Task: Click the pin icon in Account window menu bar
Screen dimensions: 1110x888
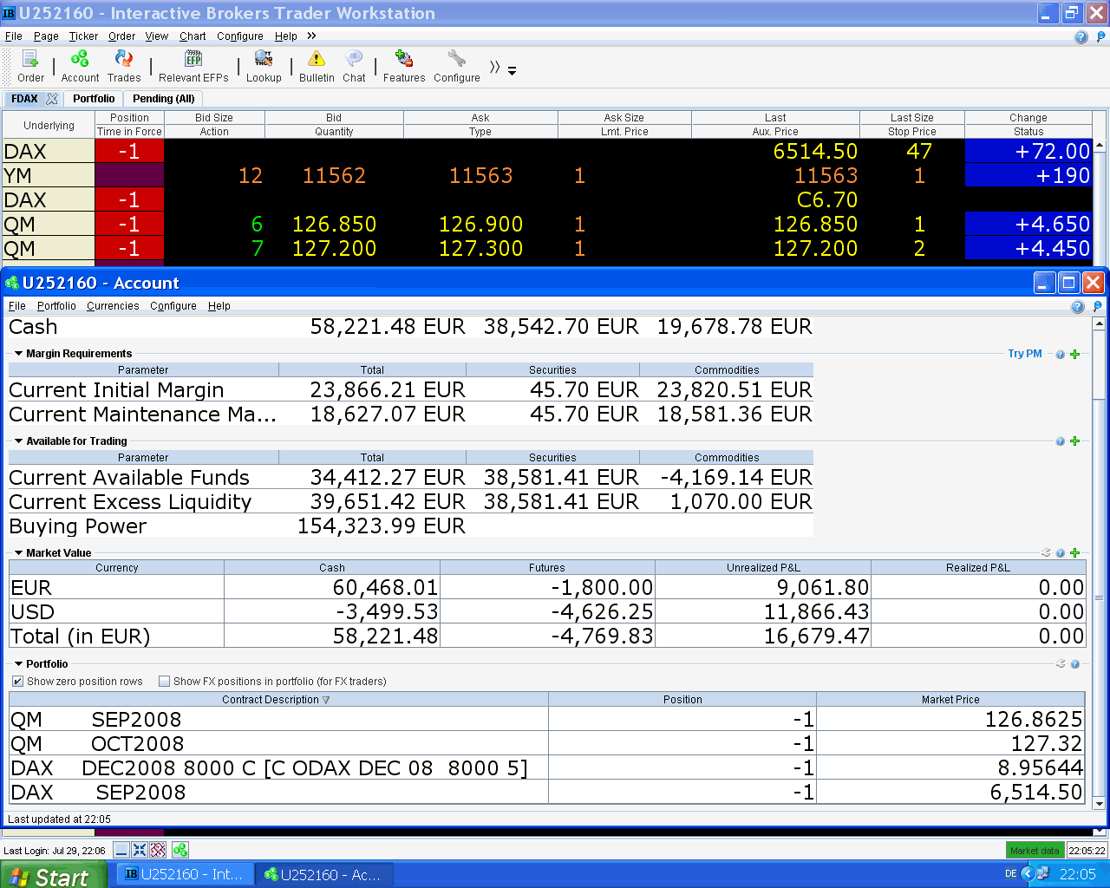Action: click(x=1098, y=306)
